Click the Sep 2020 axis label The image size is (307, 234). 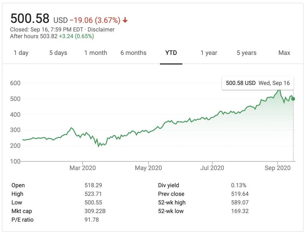point(277,168)
